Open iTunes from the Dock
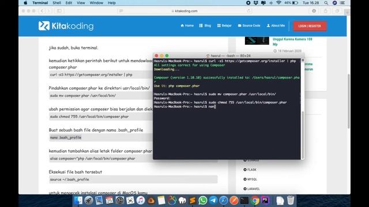 (141, 201)
